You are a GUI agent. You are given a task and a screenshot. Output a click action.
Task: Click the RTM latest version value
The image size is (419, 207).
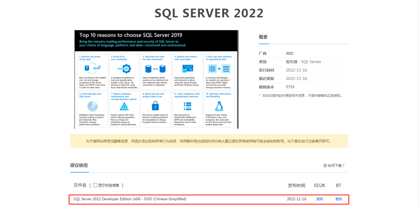[x=290, y=87]
